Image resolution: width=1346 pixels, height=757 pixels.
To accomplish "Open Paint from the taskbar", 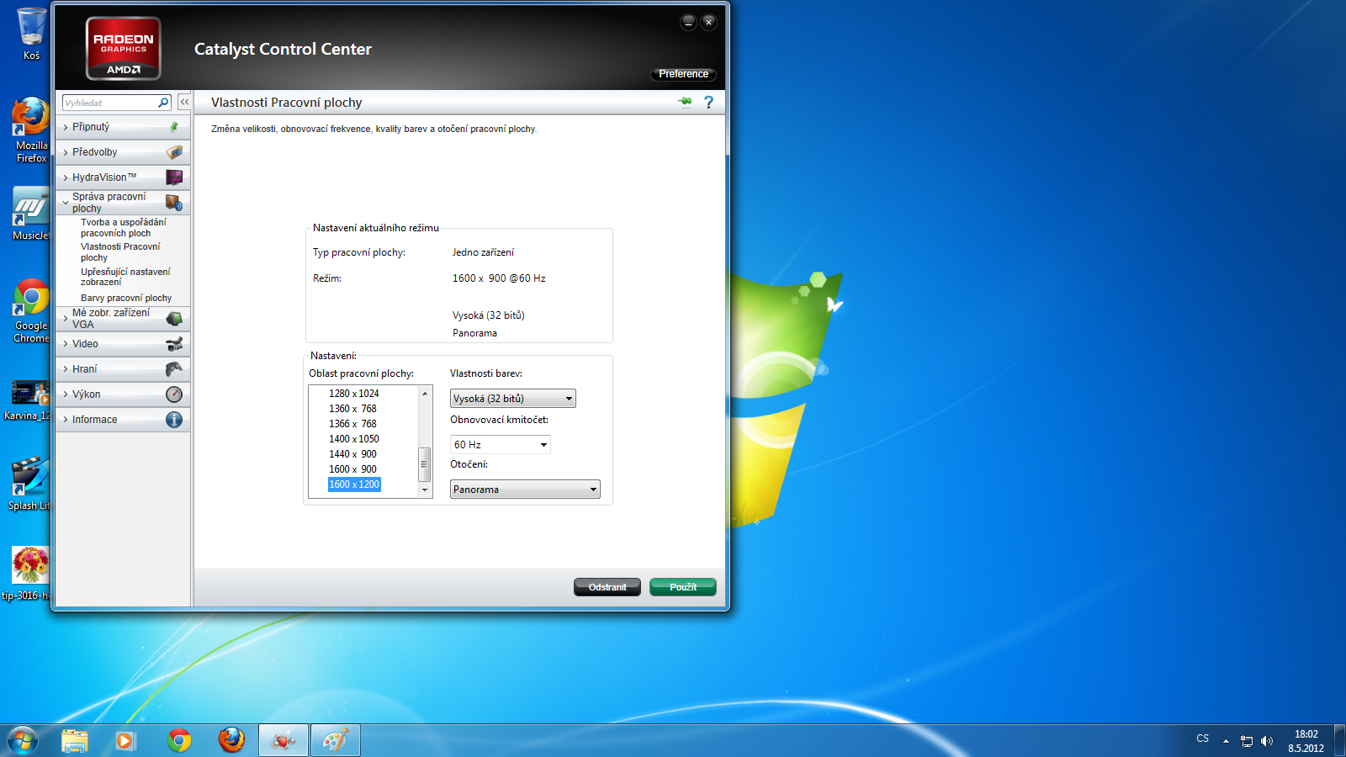I will 336,740.
